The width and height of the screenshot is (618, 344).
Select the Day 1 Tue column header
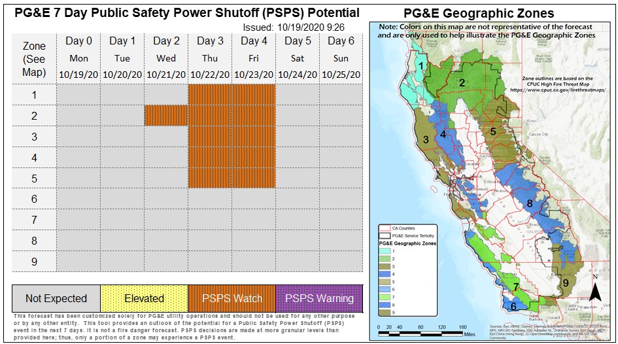122,58
